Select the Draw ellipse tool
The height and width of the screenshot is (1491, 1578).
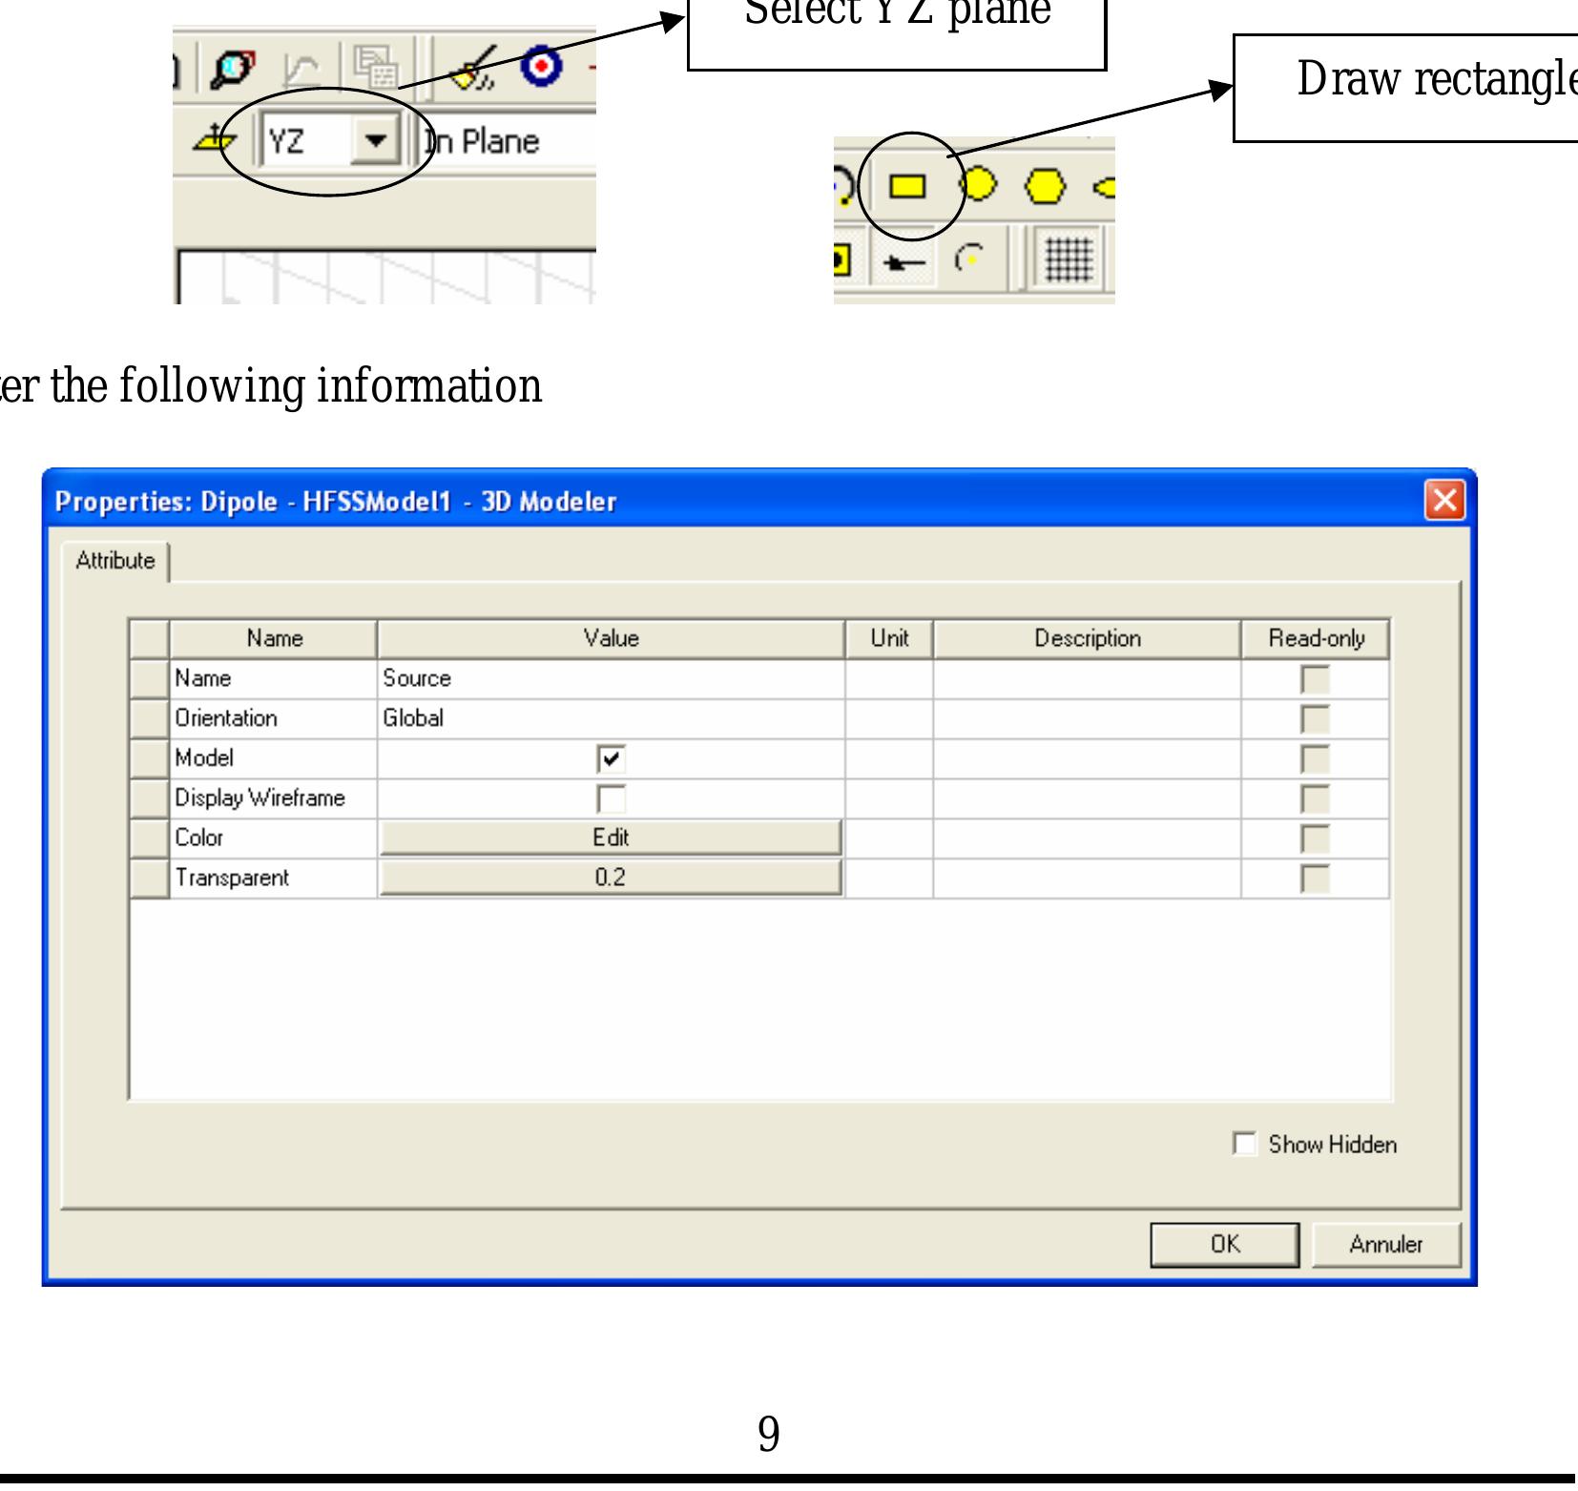pyautogui.click(x=1111, y=187)
